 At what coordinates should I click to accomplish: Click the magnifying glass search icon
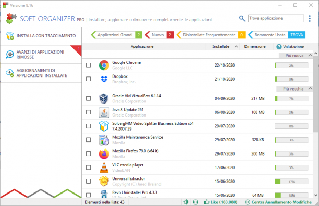tap(242, 19)
